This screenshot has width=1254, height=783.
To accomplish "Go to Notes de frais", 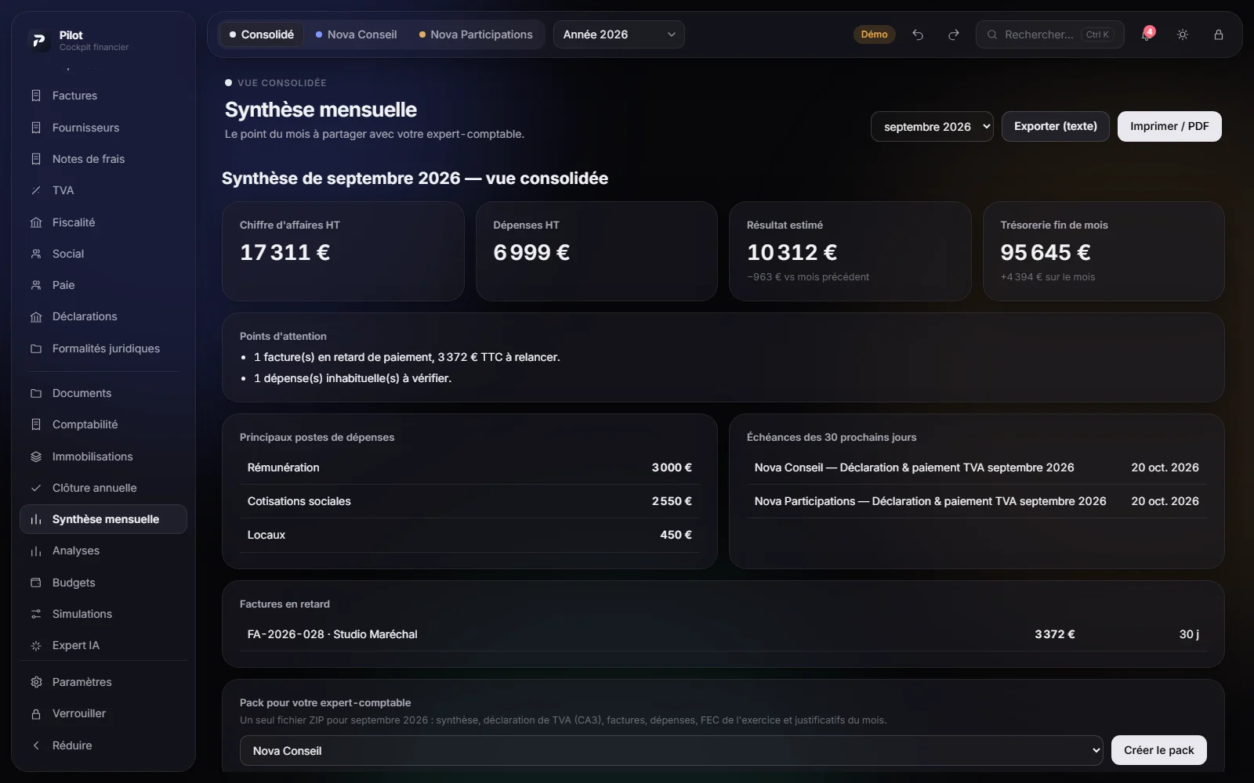I will 103,159.
